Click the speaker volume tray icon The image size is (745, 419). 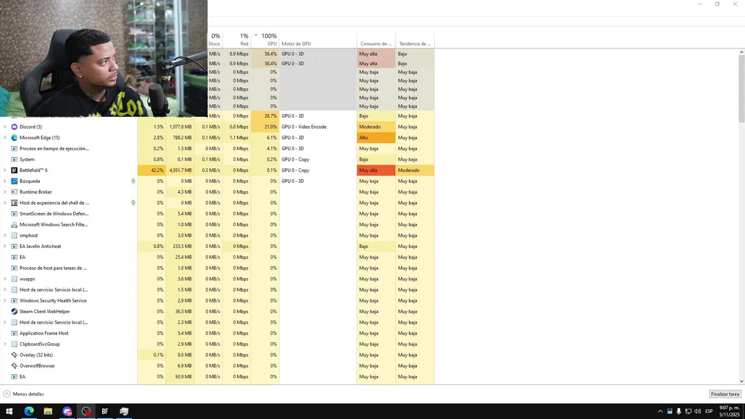coord(697,411)
